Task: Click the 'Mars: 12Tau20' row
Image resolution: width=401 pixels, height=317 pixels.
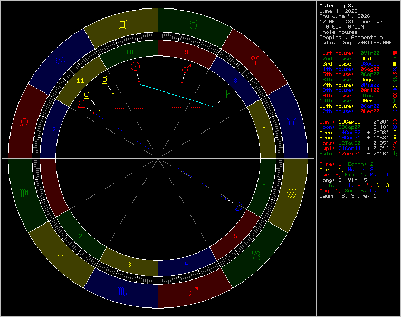Action: click(x=359, y=143)
